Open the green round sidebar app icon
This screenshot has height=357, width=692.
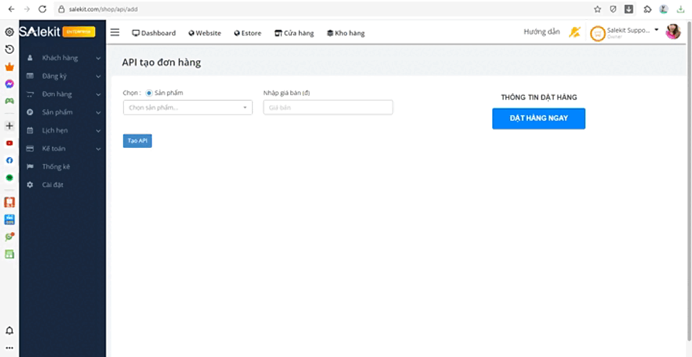point(9,178)
